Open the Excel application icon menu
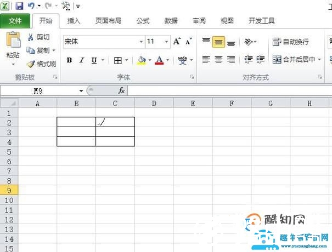This screenshot has height=252, width=332. pyautogui.click(x=4, y=5)
